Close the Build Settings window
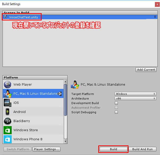The height and width of the screenshot is (155, 160). (157, 4)
